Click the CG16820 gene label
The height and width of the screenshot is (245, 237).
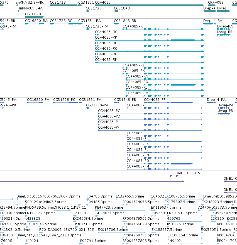(x=33, y=14)
